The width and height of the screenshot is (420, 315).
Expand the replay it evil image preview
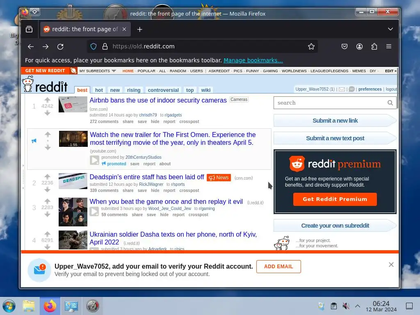[x=94, y=212]
